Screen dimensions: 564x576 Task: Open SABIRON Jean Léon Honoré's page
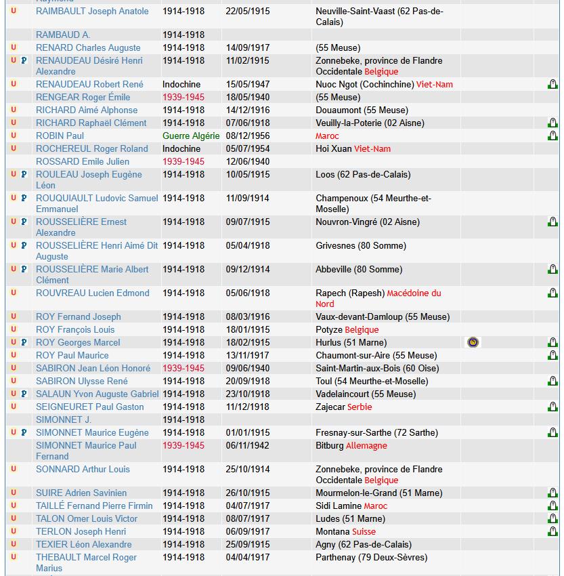93,369
